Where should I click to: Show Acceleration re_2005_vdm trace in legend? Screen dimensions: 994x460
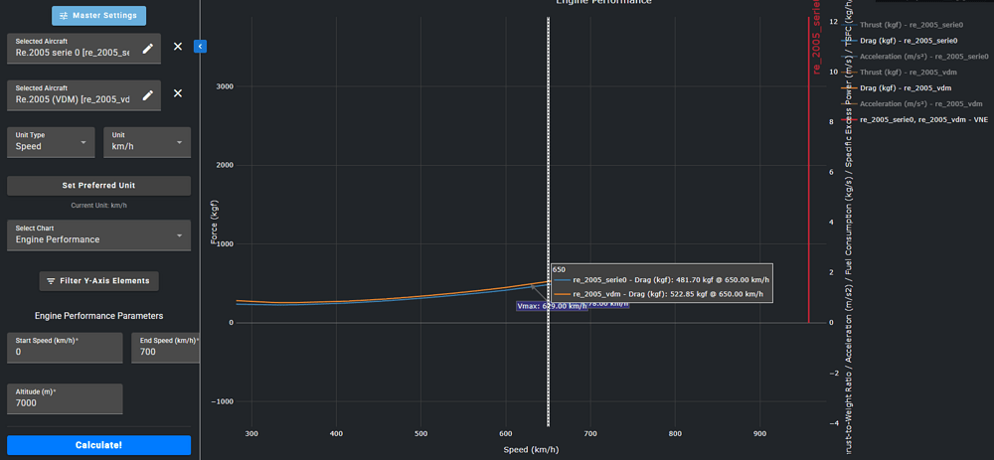point(920,103)
